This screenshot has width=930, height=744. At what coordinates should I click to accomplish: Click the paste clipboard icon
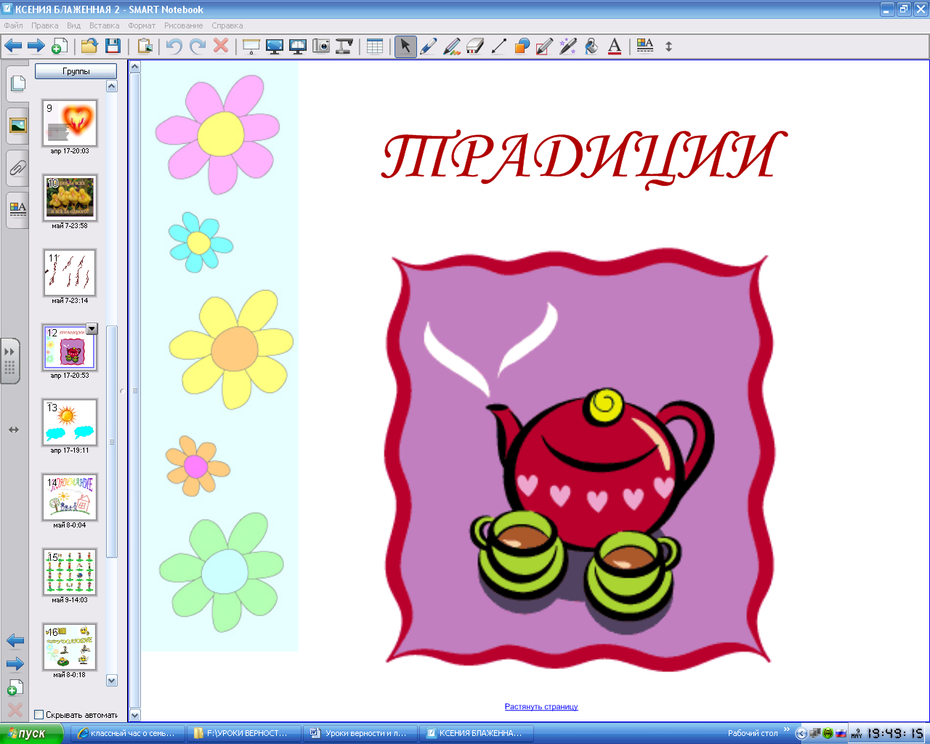tap(145, 46)
